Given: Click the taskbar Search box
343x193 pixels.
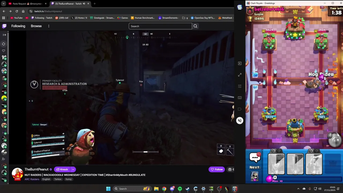Looking at the screenshot, I should click(132, 189).
